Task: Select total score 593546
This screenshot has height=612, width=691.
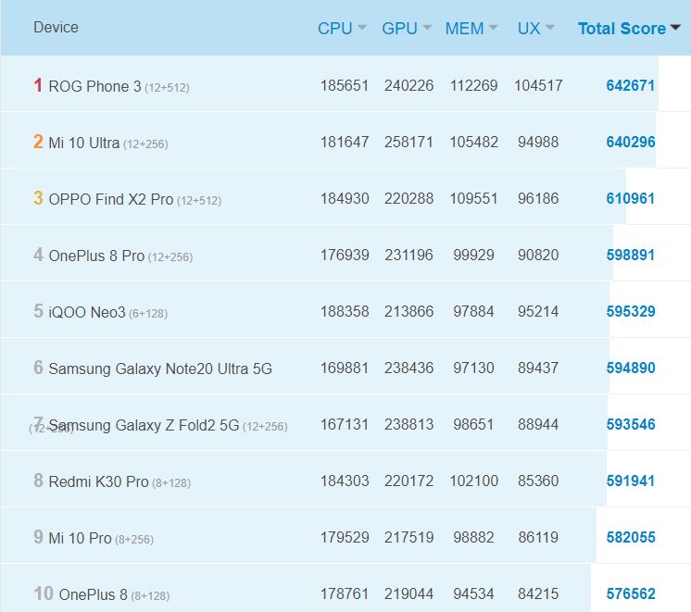Action: (x=631, y=424)
